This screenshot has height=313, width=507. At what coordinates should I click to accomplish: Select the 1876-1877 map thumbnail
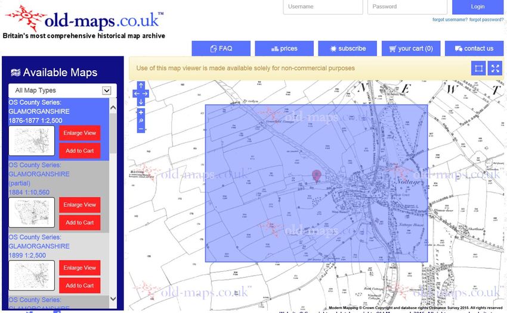[32, 141]
